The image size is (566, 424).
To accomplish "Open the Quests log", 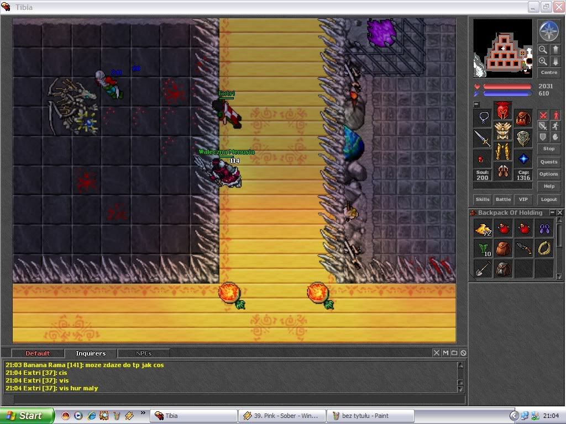I will click(x=549, y=162).
